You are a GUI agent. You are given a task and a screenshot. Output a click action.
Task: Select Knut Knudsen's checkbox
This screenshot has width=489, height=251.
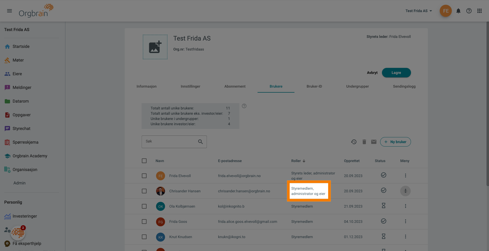click(144, 237)
